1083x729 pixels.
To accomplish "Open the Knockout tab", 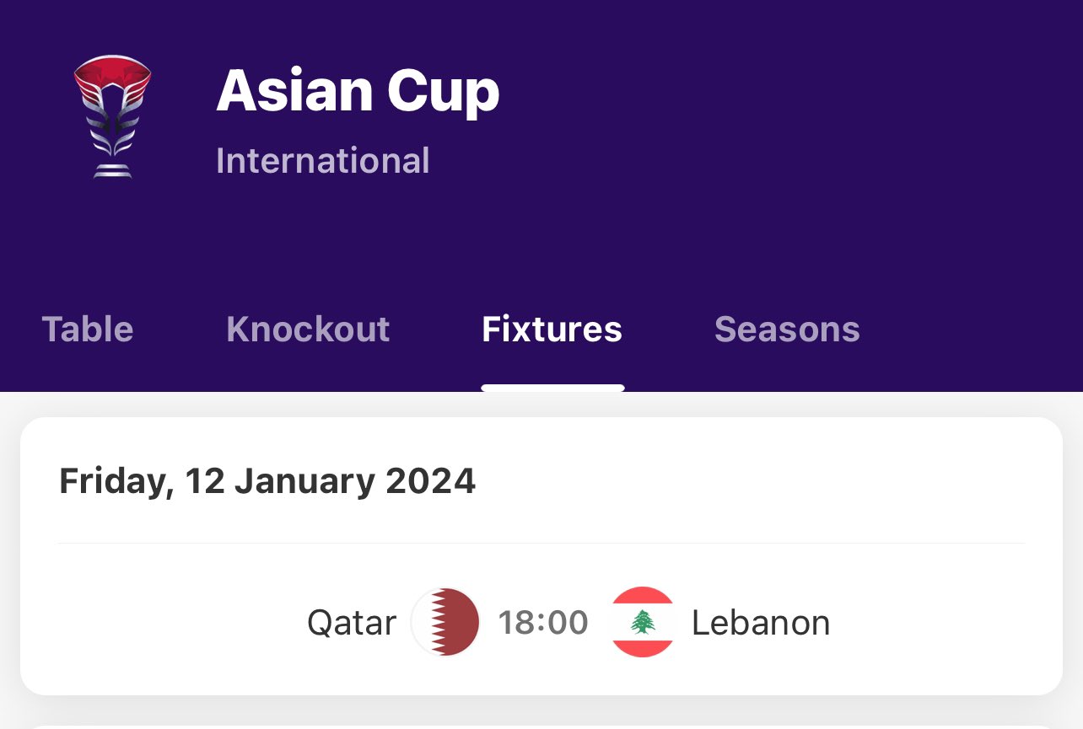I will click(x=308, y=329).
